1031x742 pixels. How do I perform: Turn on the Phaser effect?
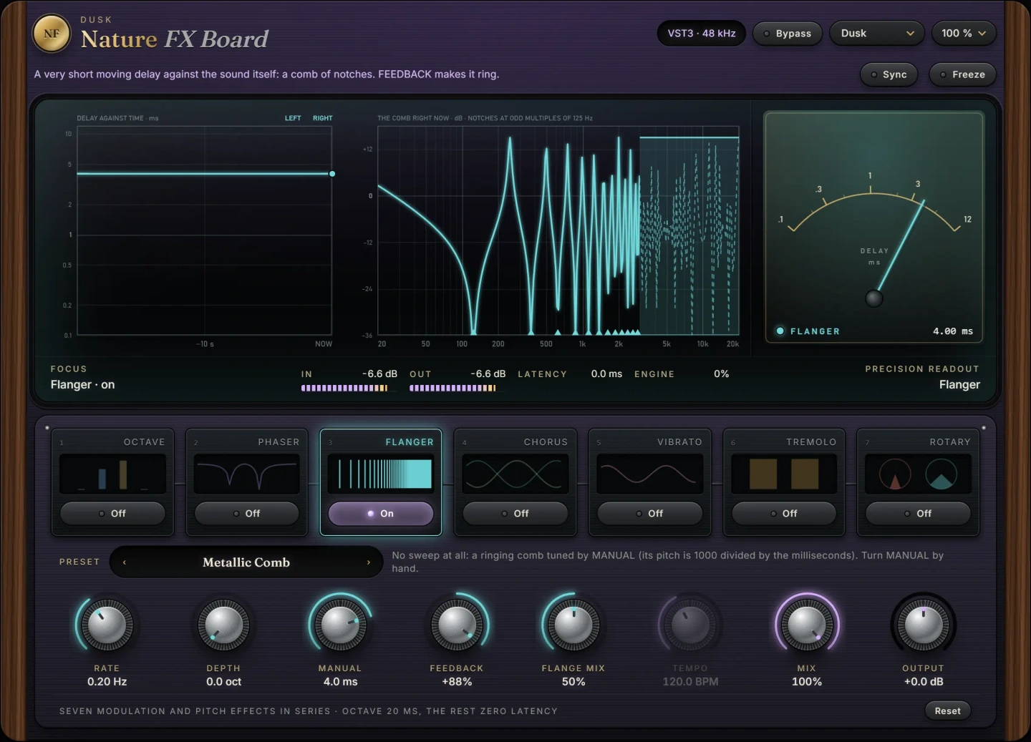coord(247,514)
